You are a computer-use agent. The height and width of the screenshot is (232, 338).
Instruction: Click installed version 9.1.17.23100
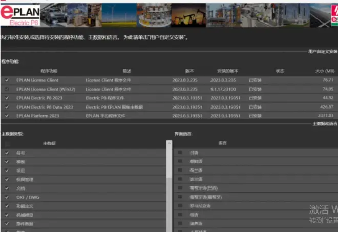point(223,89)
